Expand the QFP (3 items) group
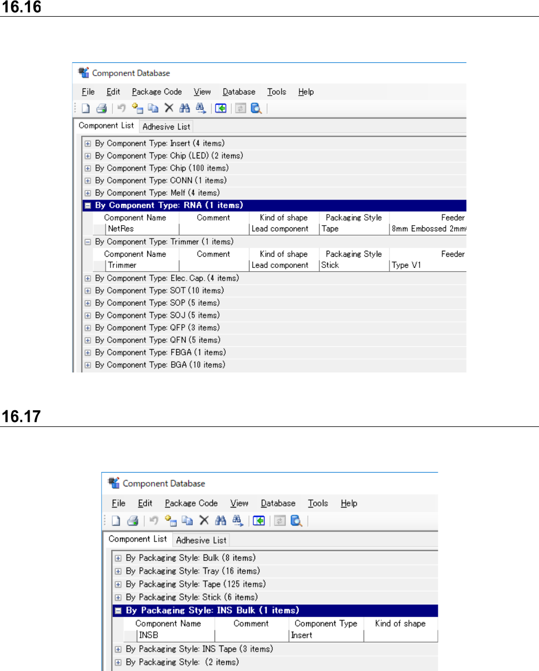The image size is (539, 671). (87, 327)
